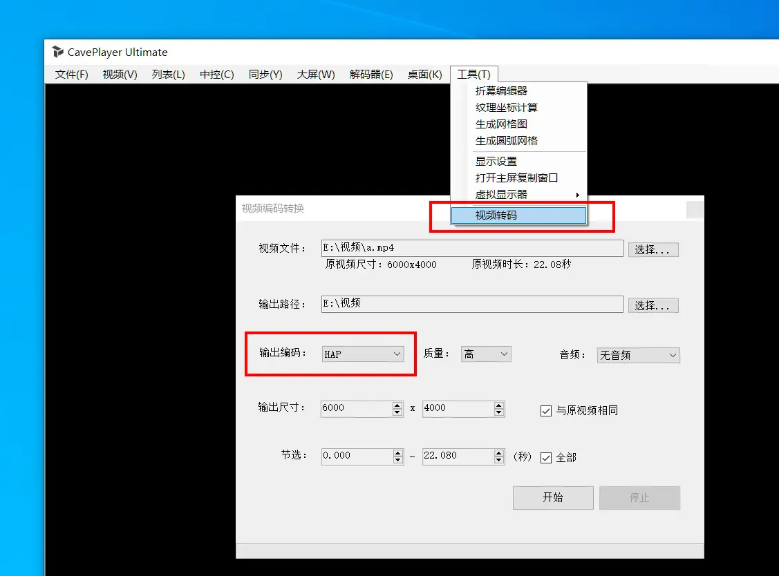779x576 pixels.
Task: Open the 大屏(W) menu
Action: 316,75
